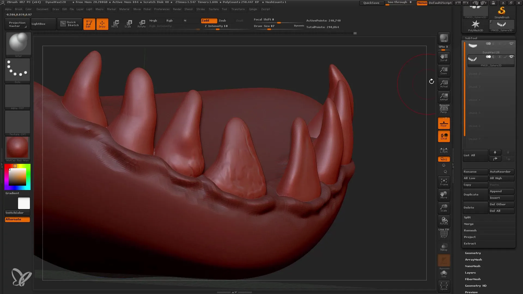Image resolution: width=523 pixels, height=294 pixels.
Task: Click the Local coordinate system icon
Action: coord(444,136)
